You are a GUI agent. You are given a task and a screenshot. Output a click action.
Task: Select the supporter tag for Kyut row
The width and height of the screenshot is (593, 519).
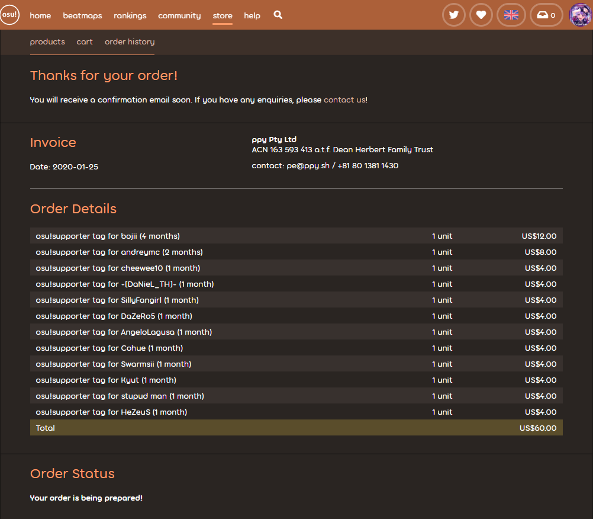tap(296, 380)
